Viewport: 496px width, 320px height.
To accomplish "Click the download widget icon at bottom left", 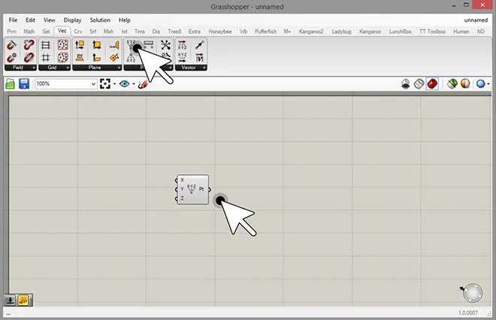I will pos(11,300).
